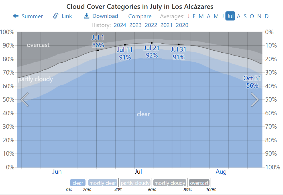Image resolution: width=283 pixels, height=195 pixels.
Task: Click the chain link icon
Action: pos(56,16)
